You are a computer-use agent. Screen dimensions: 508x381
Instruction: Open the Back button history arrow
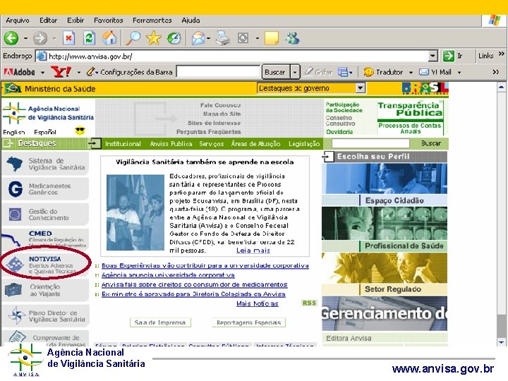click(25, 38)
